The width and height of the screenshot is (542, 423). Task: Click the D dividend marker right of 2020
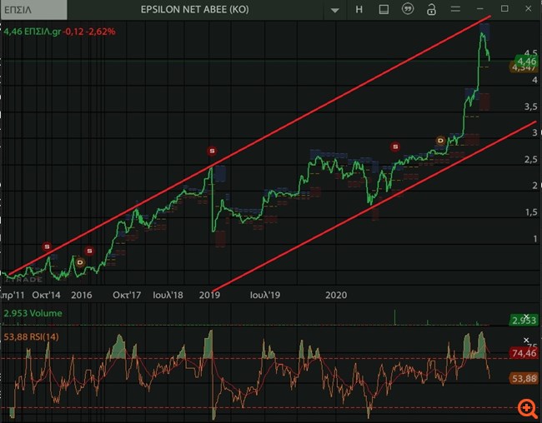point(440,140)
